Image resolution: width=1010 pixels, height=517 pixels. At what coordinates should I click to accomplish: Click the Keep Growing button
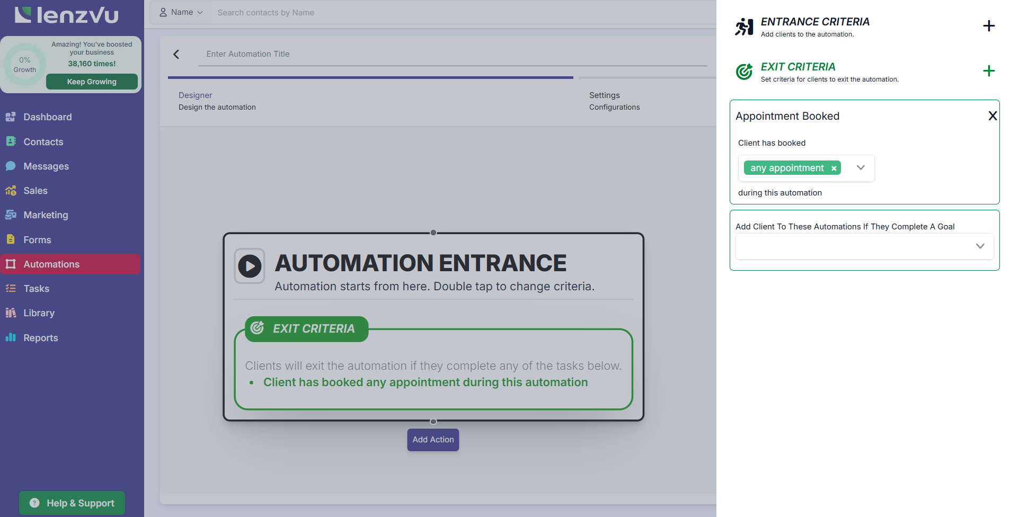pyautogui.click(x=92, y=82)
